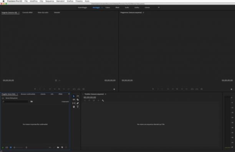This screenshot has width=235, height=152.
Task: Click Drag Video Only icon in Source monitor
Action: pos(56,80)
